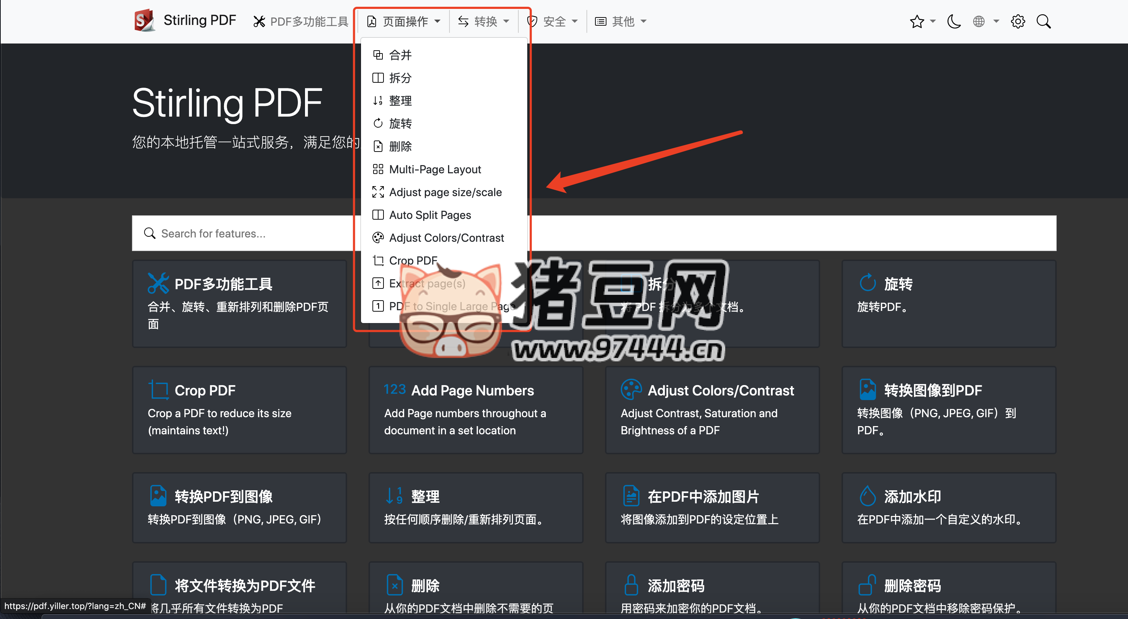Expand the 安全 dropdown menu
Image resolution: width=1128 pixels, height=619 pixels.
552,21
